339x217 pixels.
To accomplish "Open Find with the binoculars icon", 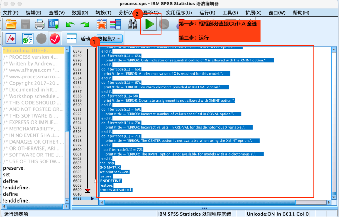I will coord(132,24).
